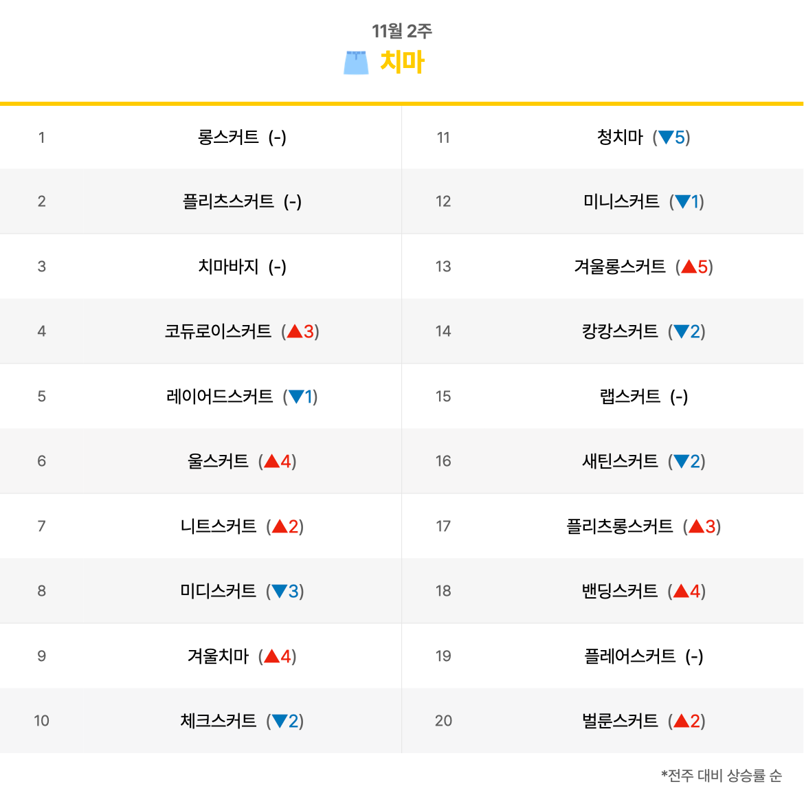Screen dimensions: 804x804
Task: Click the 11월 2주 week heading
Action: [x=402, y=31]
